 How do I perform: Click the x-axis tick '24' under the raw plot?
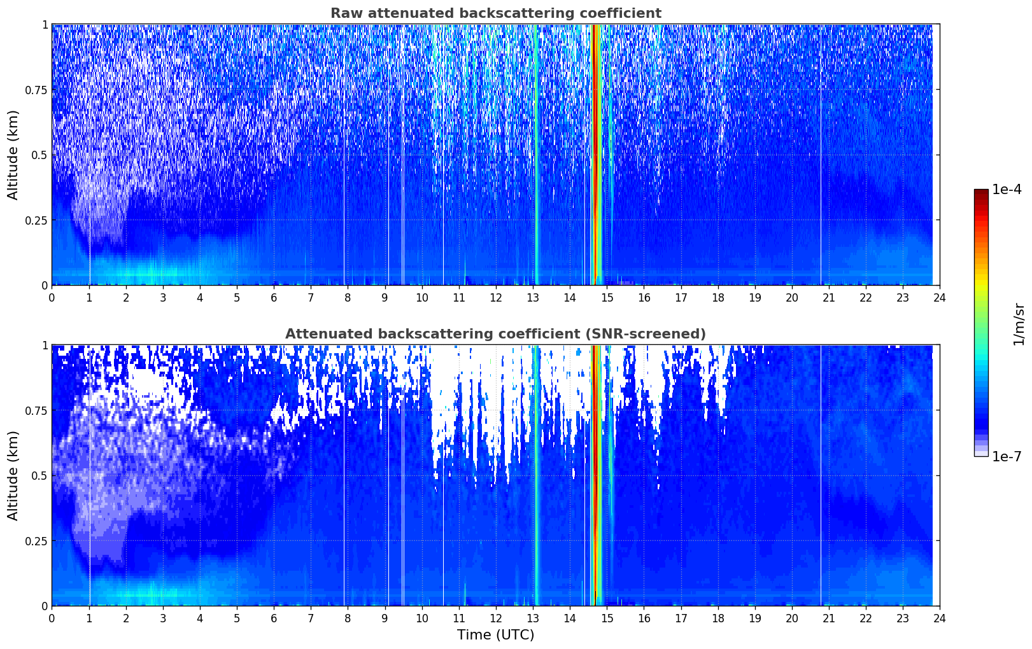[x=940, y=298]
